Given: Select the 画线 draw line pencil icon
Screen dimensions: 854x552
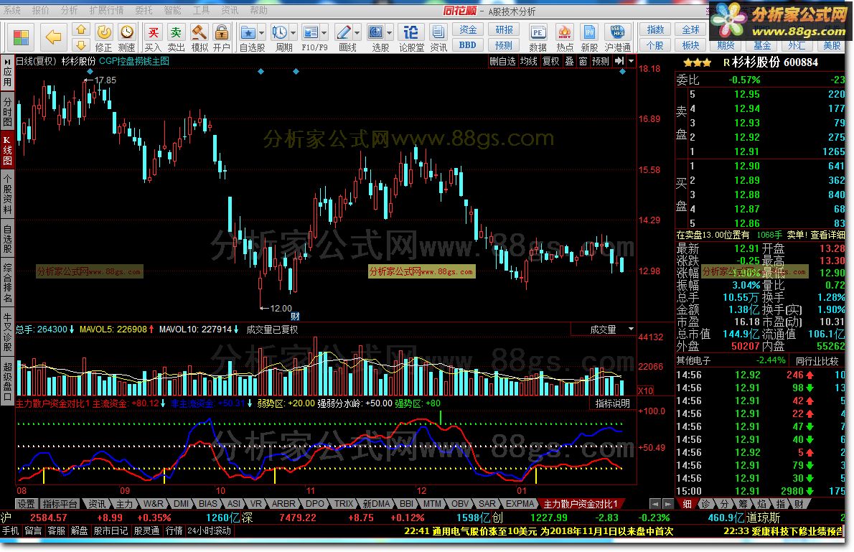Looking at the screenshot, I should point(344,33).
